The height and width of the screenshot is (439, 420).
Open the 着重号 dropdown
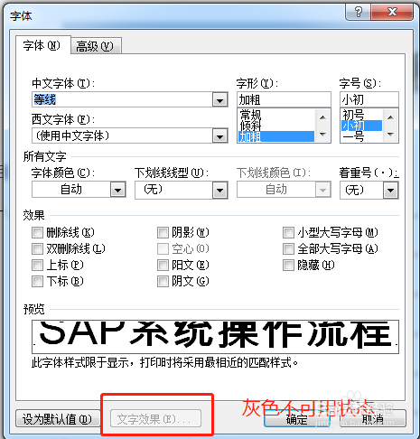(x=390, y=191)
